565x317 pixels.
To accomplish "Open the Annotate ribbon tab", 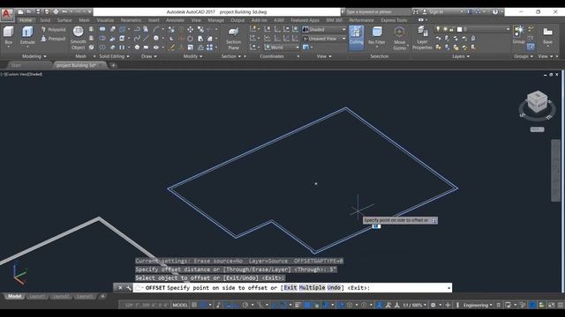I will pyautogui.click(x=175, y=20).
